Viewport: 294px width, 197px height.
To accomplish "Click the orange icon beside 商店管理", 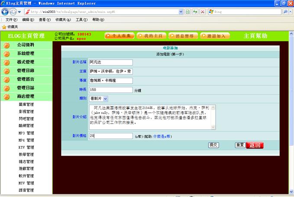I will pos(6,97).
